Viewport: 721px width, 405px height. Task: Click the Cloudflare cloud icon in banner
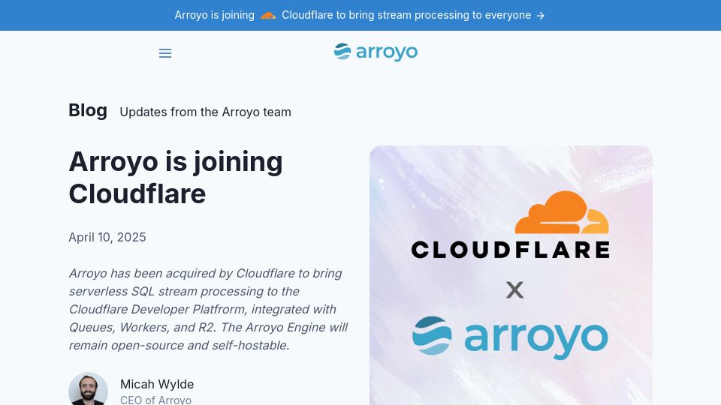click(x=268, y=16)
